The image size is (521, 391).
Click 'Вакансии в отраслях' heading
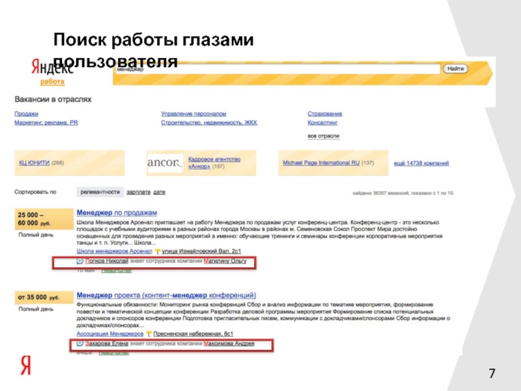pos(53,100)
